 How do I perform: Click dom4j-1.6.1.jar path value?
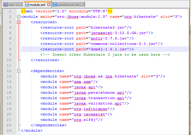(x=109, y=49)
